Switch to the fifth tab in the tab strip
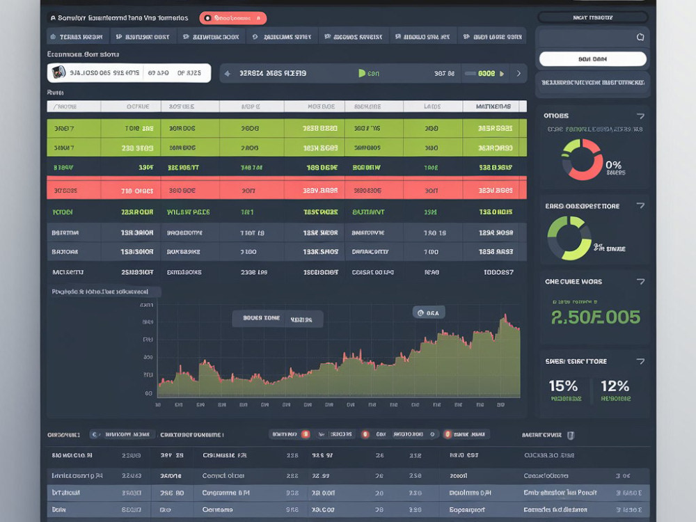The image size is (696, 522). [354, 37]
